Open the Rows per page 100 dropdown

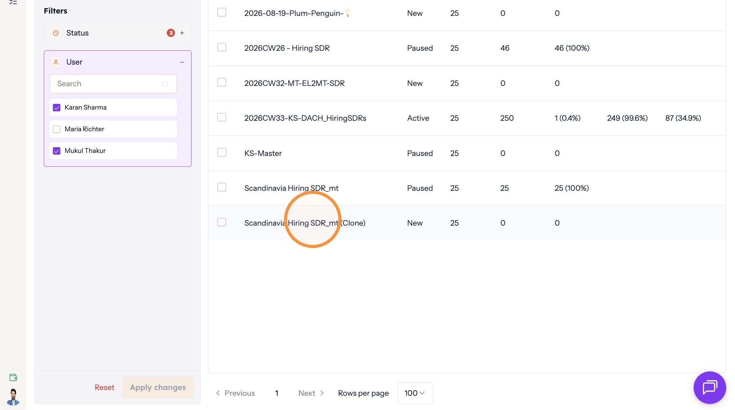(415, 393)
